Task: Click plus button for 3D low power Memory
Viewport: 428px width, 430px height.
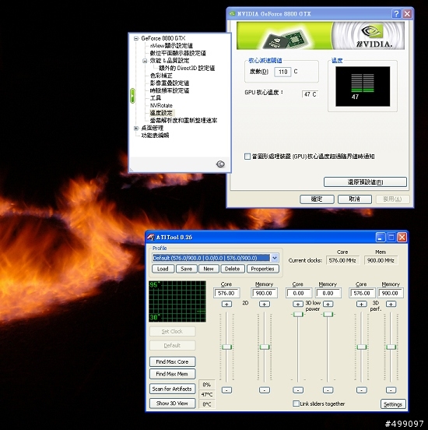Action: tap(328, 304)
